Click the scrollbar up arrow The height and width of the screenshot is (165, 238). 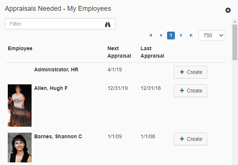pos(235,22)
